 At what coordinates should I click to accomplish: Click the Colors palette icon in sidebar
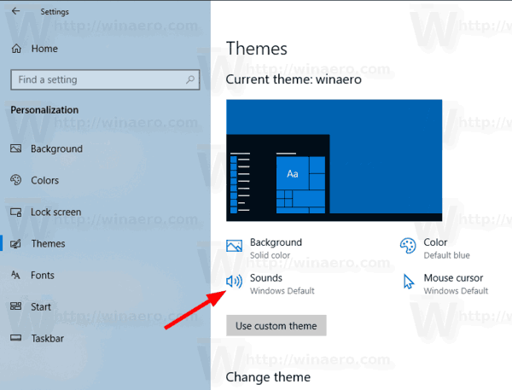(x=15, y=180)
